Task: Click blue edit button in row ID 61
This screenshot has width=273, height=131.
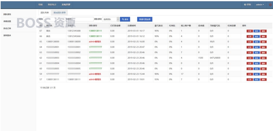Action: (x=257, y=63)
